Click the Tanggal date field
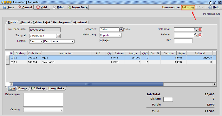The width and height of the screenshot is (222, 116). [x=42, y=36]
